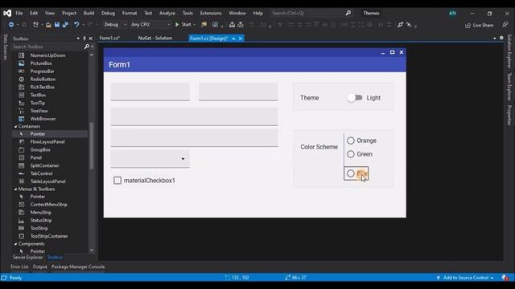Select the SplitContainer control in Toolbox
Viewport: 515px width, 289px height.
coord(45,165)
